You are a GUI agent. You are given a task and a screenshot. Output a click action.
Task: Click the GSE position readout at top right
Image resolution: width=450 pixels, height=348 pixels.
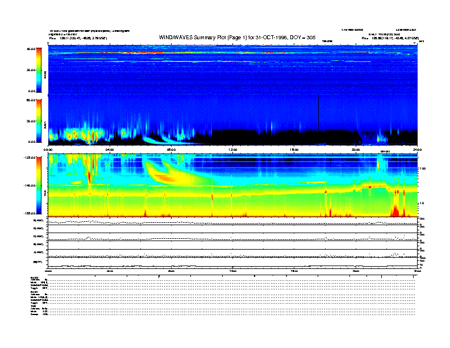point(390,38)
